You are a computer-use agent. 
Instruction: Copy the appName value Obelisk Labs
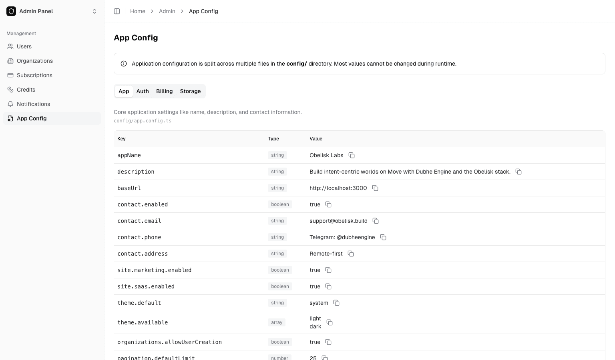click(352, 155)
